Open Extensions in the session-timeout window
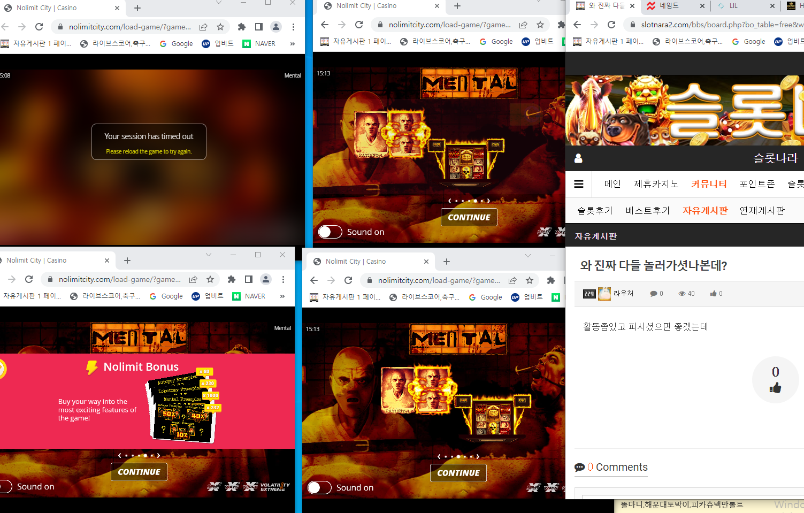Image resolution: width=804 pixels, height=513 pixels. [x=242, y=27]
